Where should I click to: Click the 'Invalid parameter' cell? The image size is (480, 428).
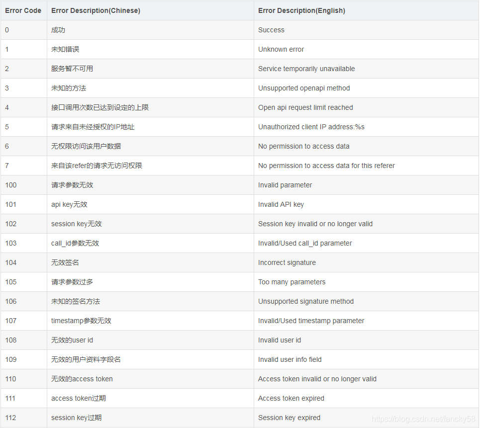pos(366,185)
